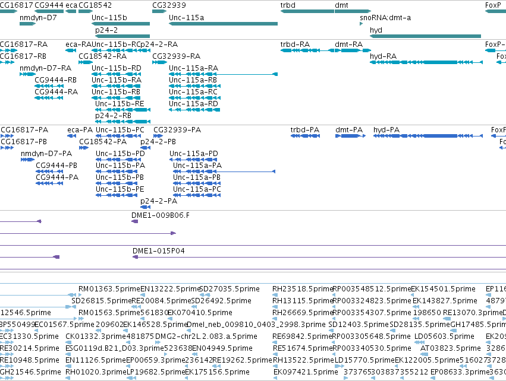
Task: Select the CG9444-RB transcript
Action: [x=49, y=86]
